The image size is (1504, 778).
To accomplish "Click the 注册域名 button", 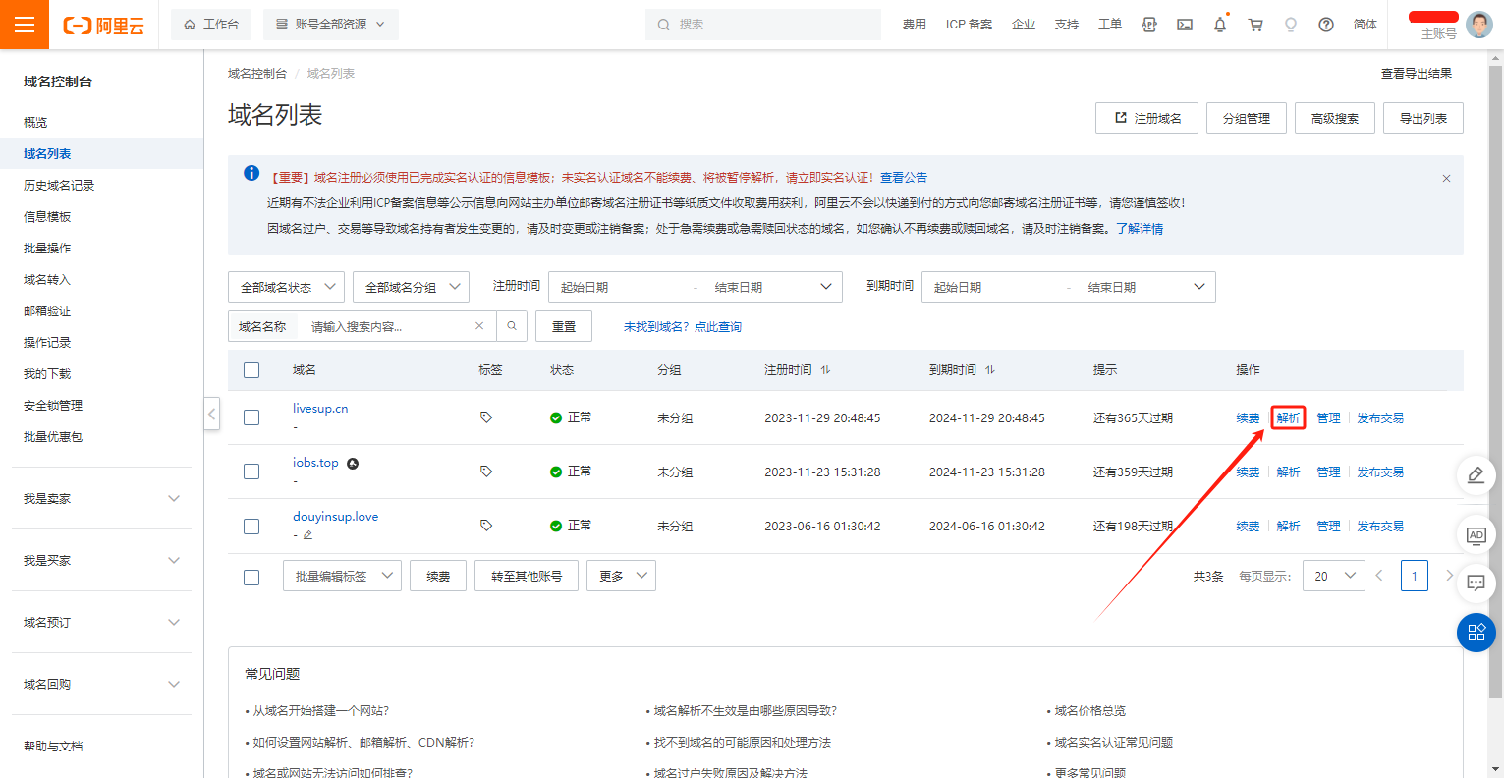I will point(1147,118).
